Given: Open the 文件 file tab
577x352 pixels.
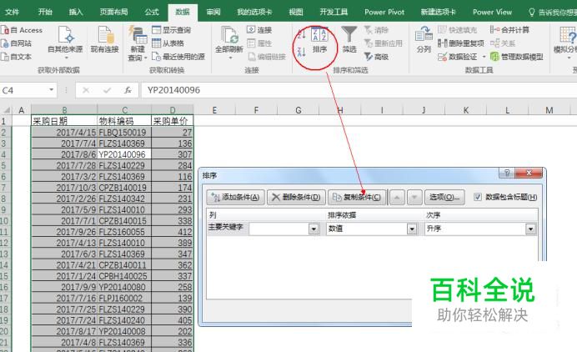Looking at the screenshot, I should [12, 12].
